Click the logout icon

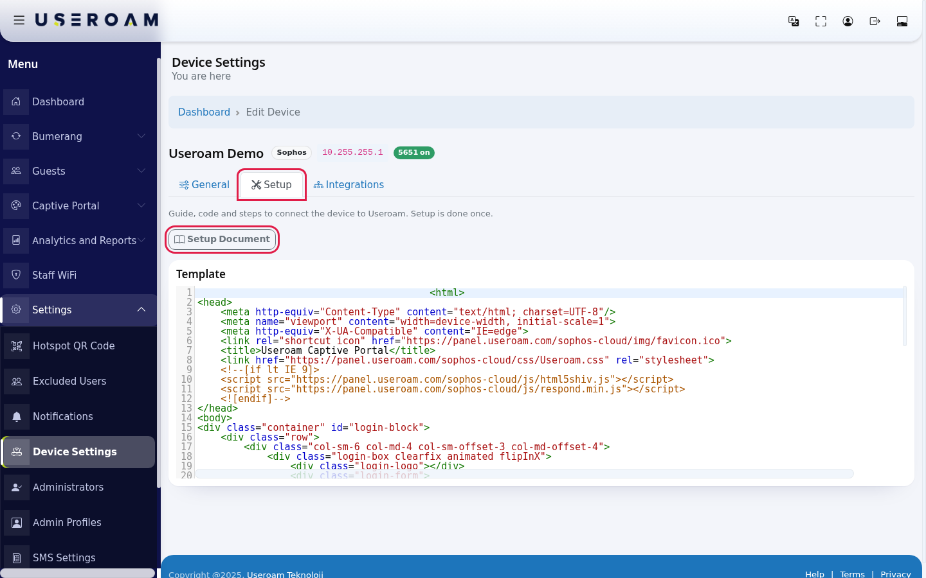pos(875,21)
